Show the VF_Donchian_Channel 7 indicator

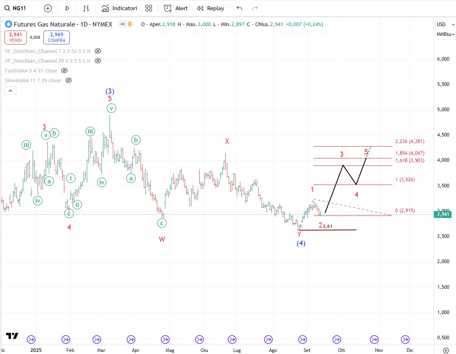98,51
